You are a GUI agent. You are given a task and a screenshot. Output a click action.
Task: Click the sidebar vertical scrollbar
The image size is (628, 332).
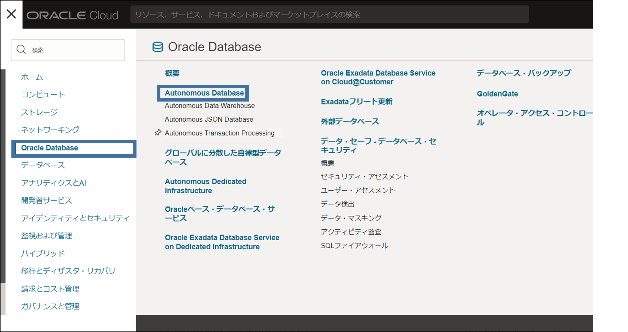coord(3,175)
